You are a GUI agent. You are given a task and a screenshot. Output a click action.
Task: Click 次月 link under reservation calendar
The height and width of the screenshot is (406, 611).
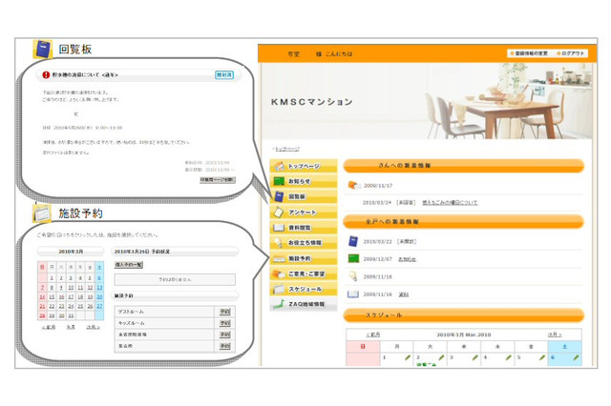coord(94,327)
